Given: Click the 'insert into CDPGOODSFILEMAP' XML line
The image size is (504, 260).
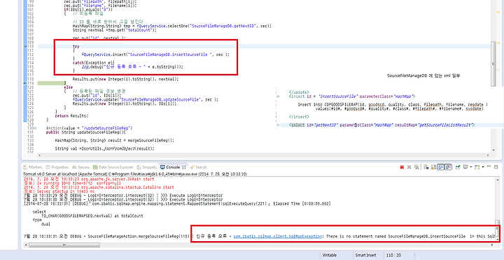Looking at the screenshot, I should [393, 104].
